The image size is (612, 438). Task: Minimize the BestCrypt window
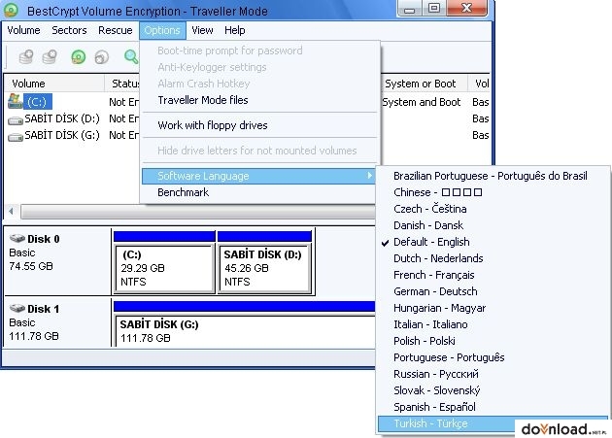tap(409, 9)
